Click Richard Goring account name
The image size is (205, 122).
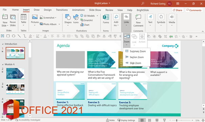tap(158, 4)
